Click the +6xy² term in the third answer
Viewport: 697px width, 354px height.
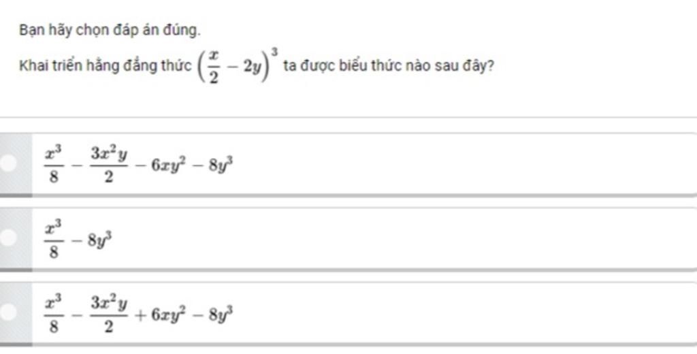tap(159, 312)
